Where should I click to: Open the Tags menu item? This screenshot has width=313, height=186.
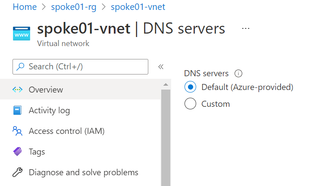click(80, 152)
